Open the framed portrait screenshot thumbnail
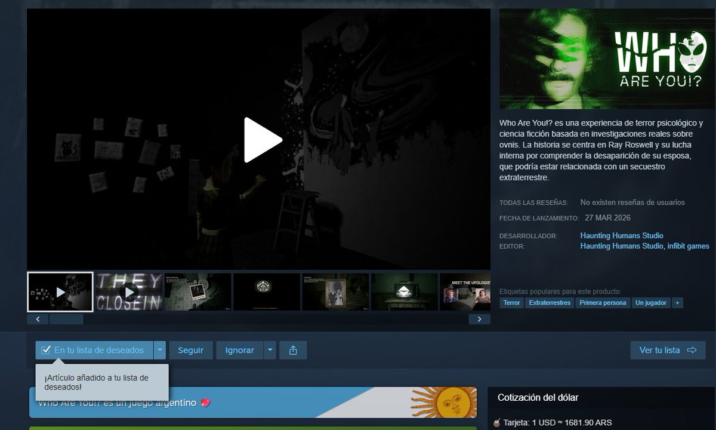 (x=335, y=292)
